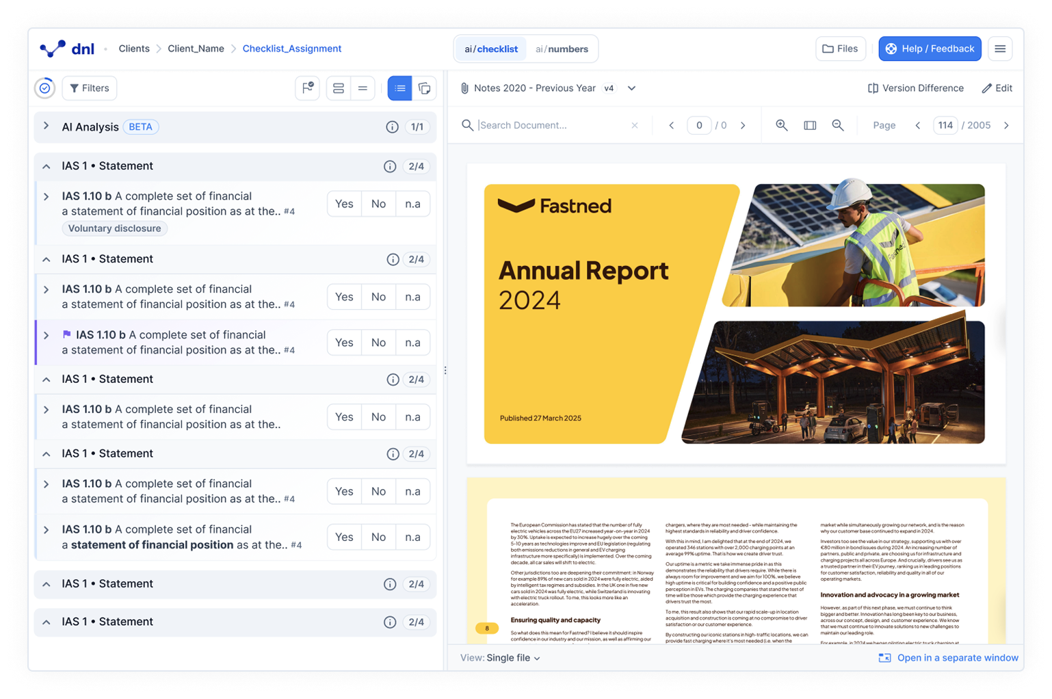Screen dimensions: 1052x699
Task: Expand the Voluntary disclosure row
Action: 46,196
